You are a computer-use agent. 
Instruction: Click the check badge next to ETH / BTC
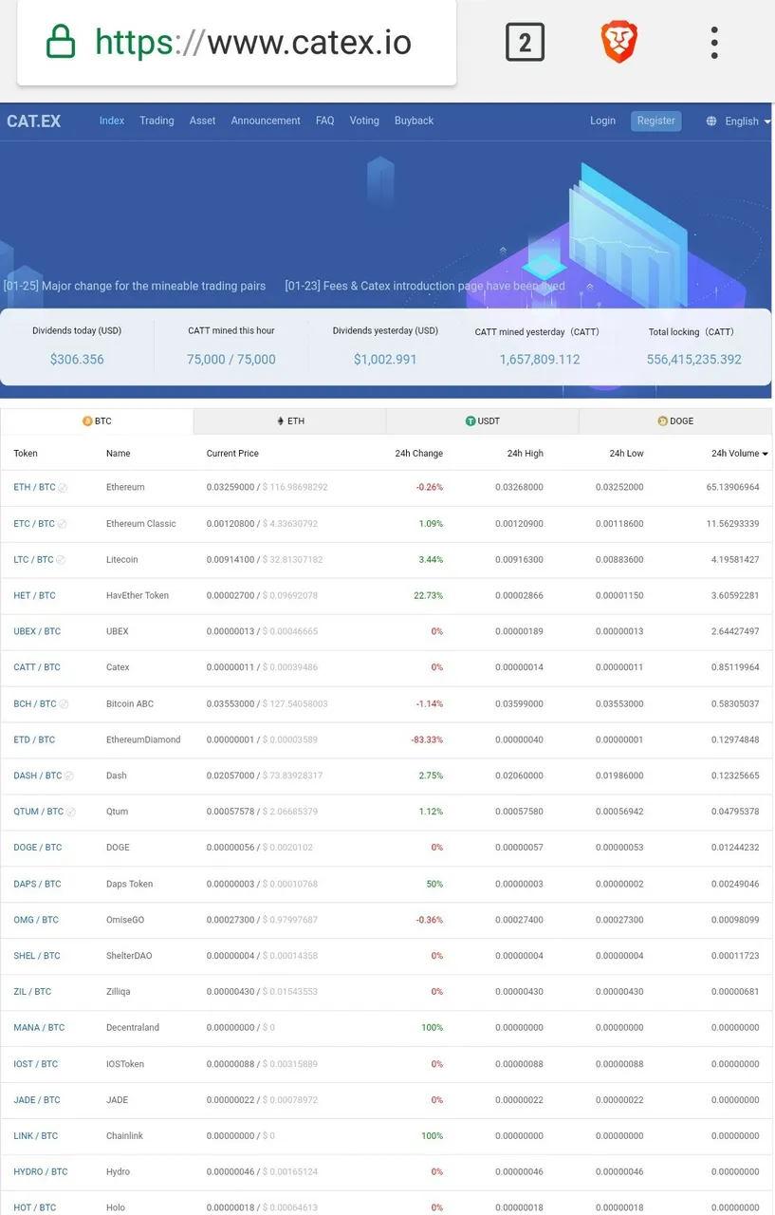[x=63, y=488]
